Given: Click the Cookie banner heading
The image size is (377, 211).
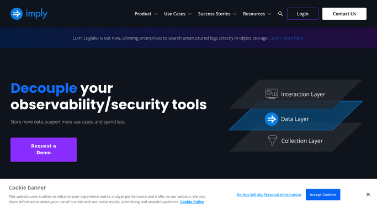Looking at the screenshot, I should [x=28, y=187].
